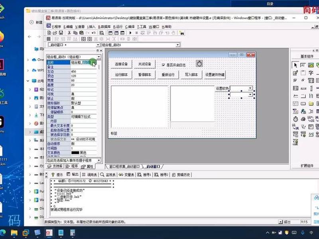The image size is (319, 239).
Task: Click the Stop square toolbar icon
Action: click(x=136, y=33)
